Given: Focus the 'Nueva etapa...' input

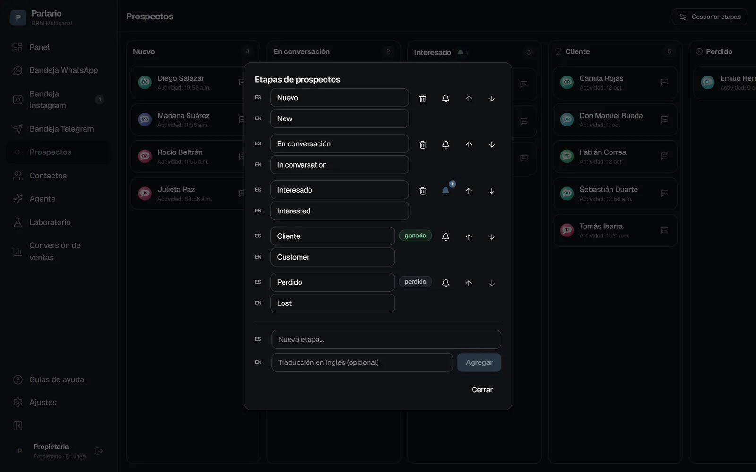Looking at the screenshot, I should (x=386, y=339).
